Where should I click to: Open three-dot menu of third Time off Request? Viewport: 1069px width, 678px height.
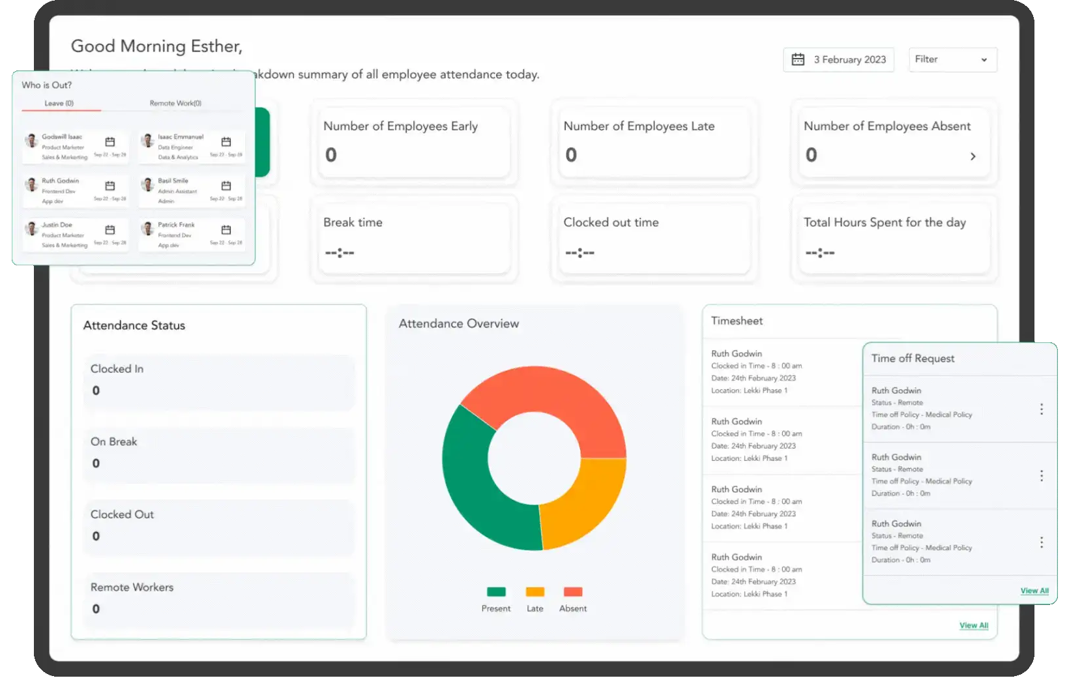[1041, 542]
